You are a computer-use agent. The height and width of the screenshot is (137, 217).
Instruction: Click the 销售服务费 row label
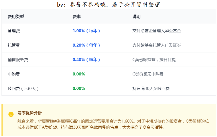pyautogui.click(x=18, y=60)
